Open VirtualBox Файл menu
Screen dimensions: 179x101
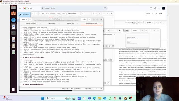coord(2,4)
